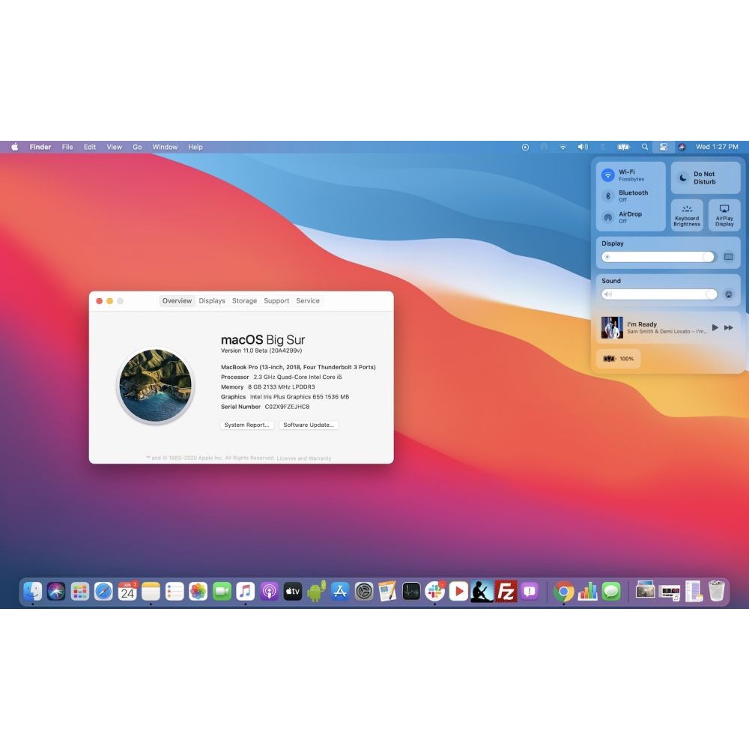
Task: Open FaceTime from the Dock
Action: [222, 592]
